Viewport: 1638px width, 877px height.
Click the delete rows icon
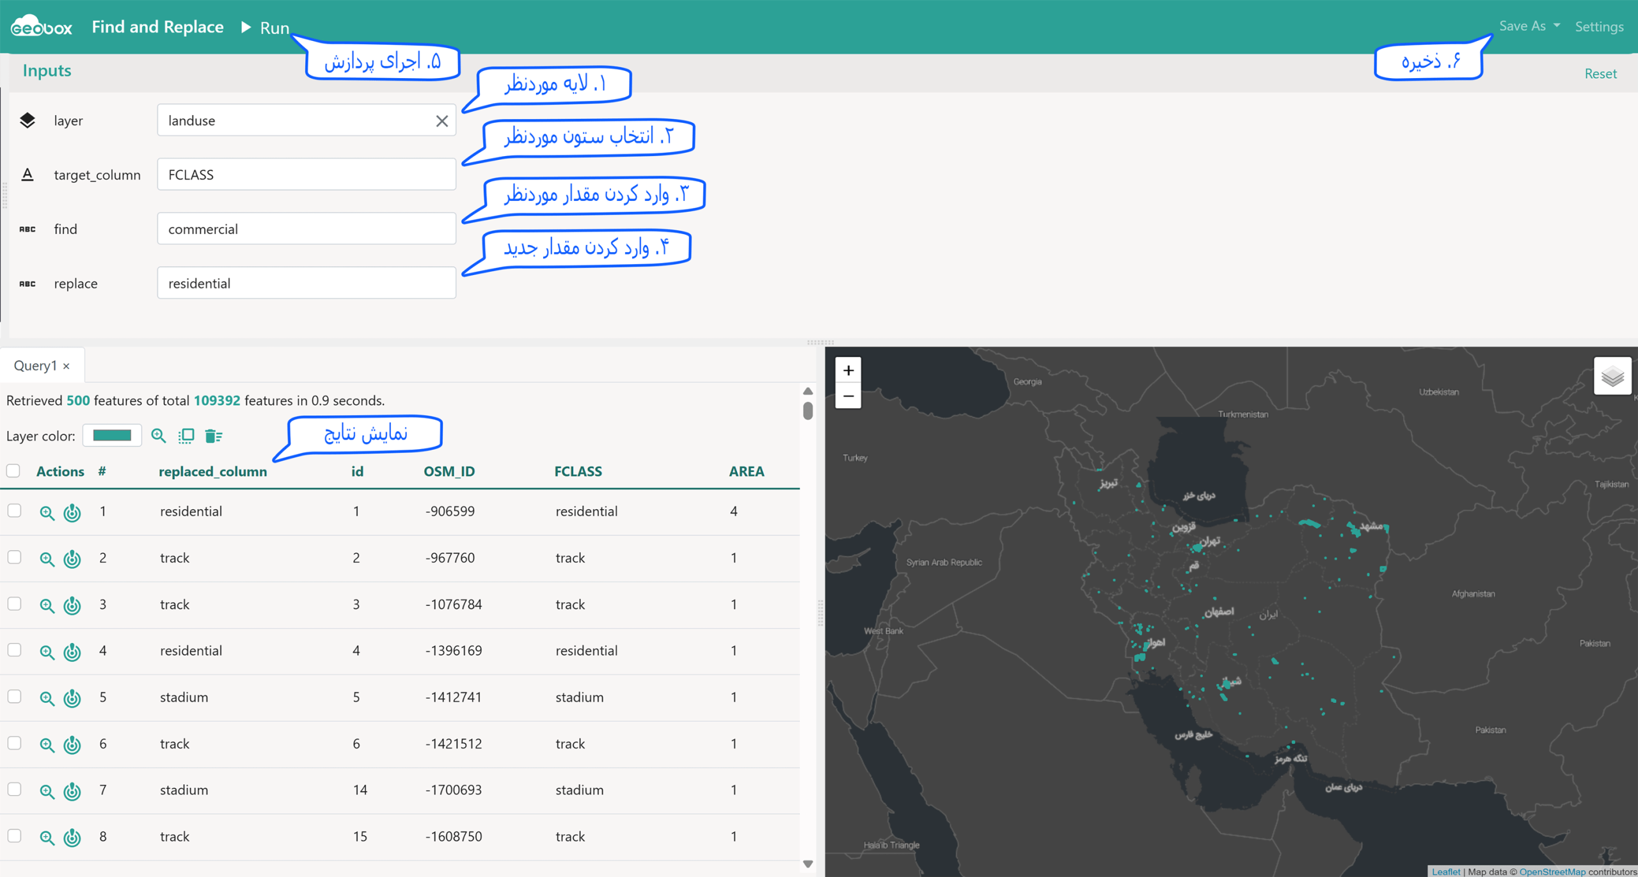pos(214,436)
